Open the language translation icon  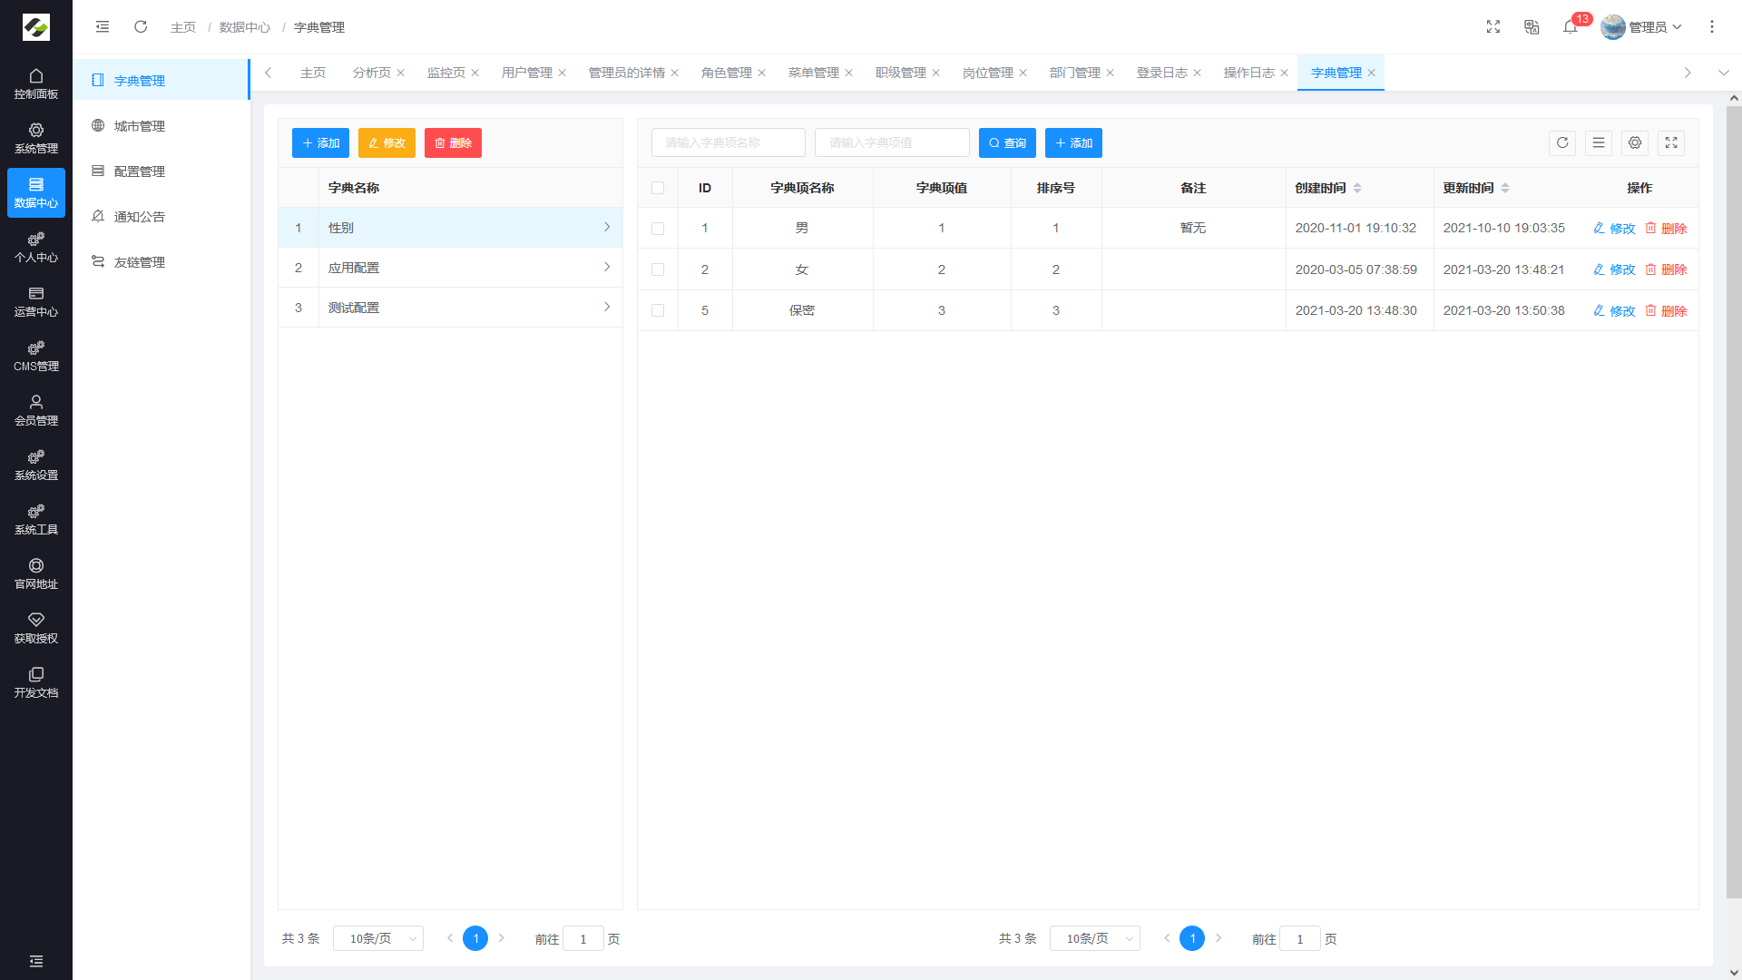pyautogui.click(x=1532, y=27)
